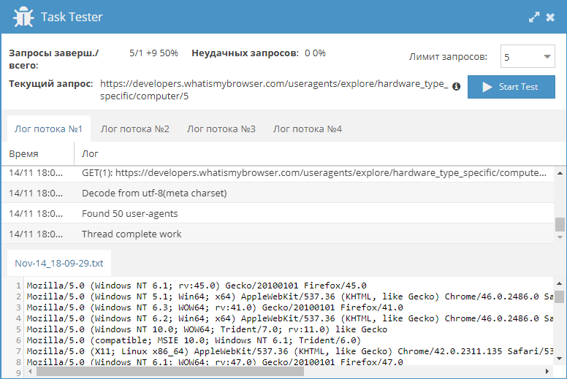
Task: Click result line 7 X11 Linux user-agent
Action: point(289,351)
